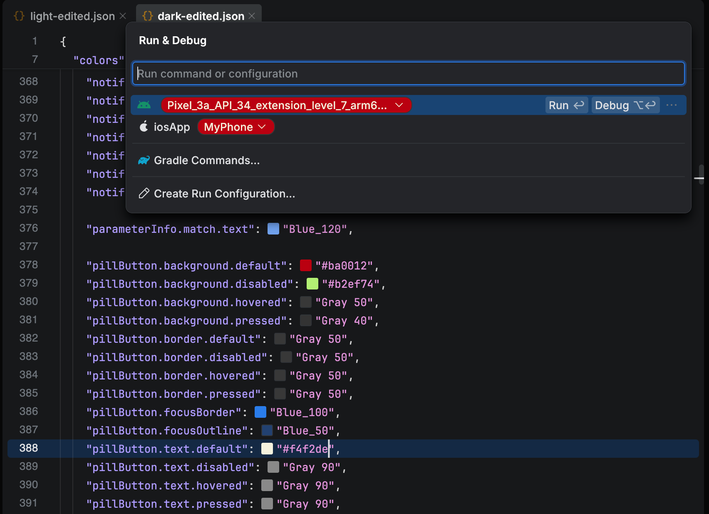
Task: Click the pencil icon beside Create Run Configuration
Action: coord(144,193)
